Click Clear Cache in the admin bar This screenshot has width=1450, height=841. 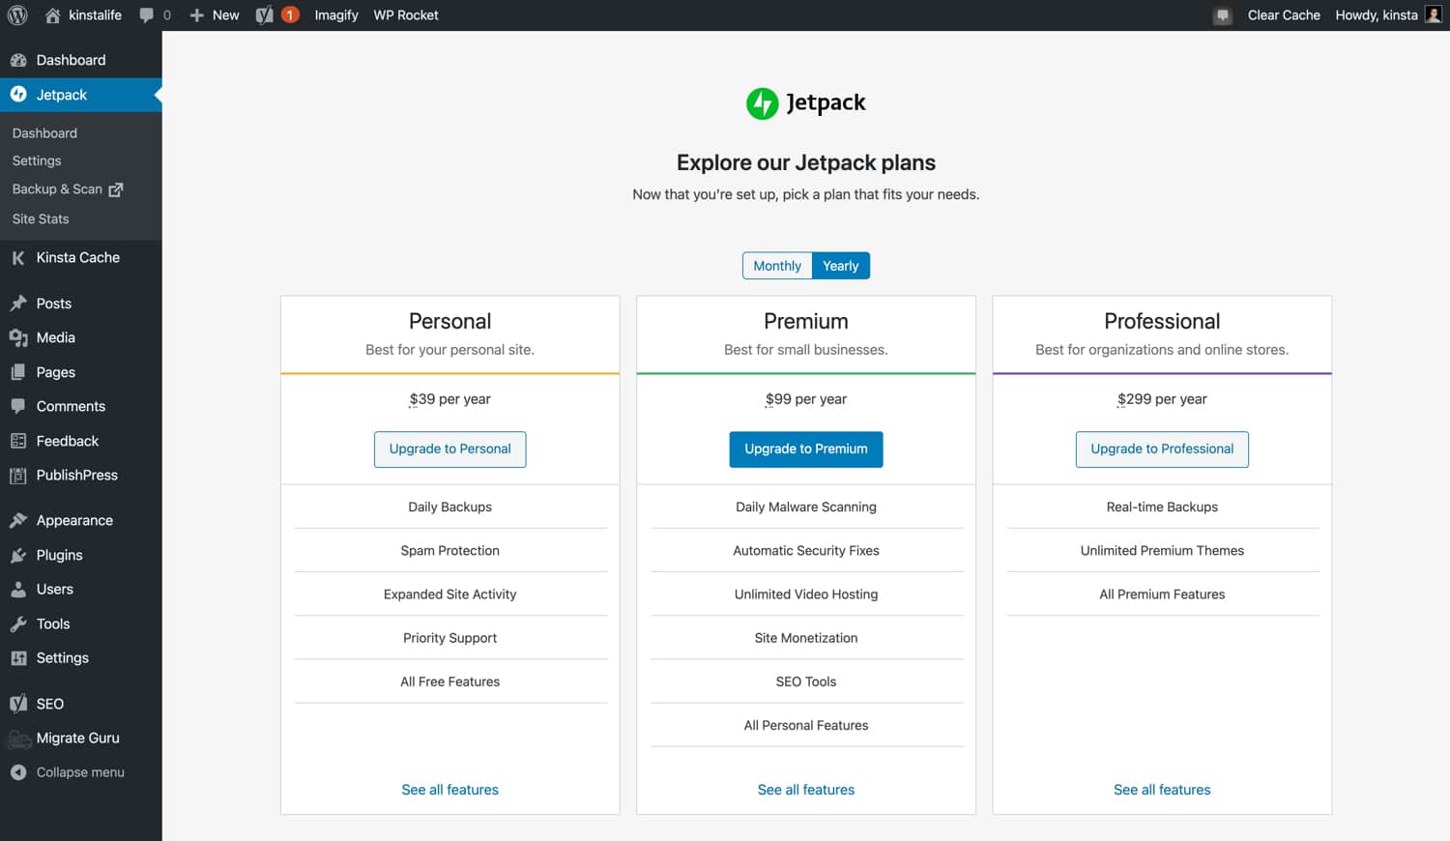(x=1283, y=14)
